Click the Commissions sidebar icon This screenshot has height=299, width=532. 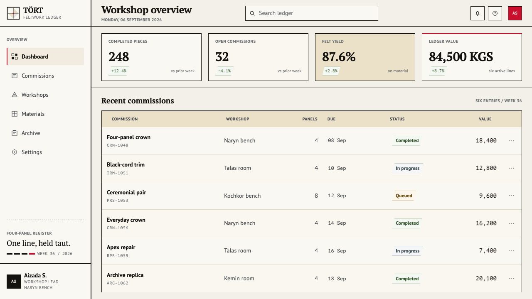[15, 76]
